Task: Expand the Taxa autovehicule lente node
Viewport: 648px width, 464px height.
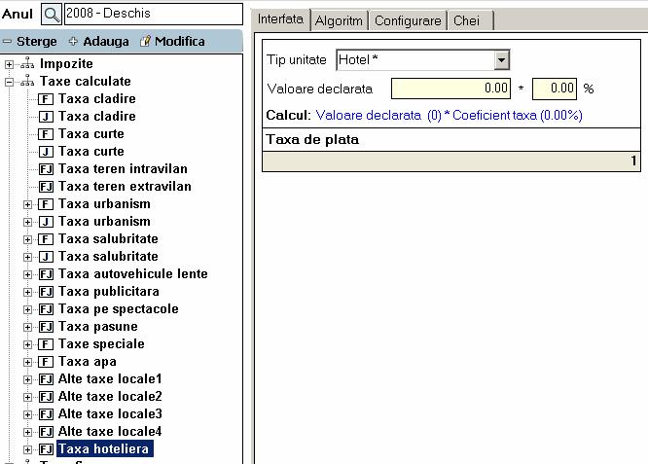Action: click(x=27, y=274)
